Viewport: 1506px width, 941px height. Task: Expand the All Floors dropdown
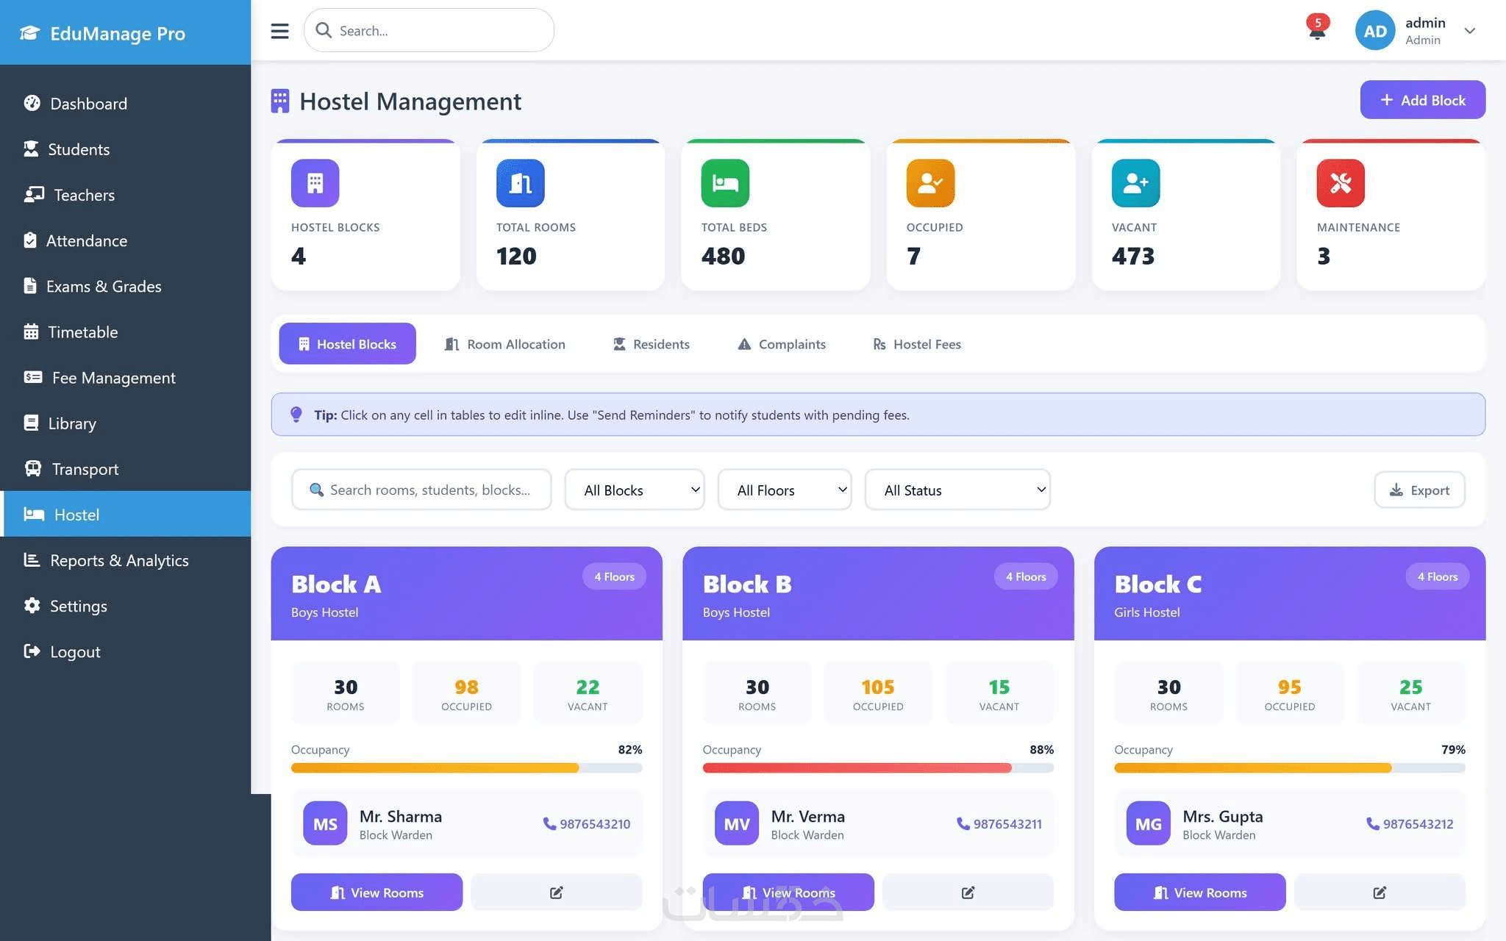[784, 490]
